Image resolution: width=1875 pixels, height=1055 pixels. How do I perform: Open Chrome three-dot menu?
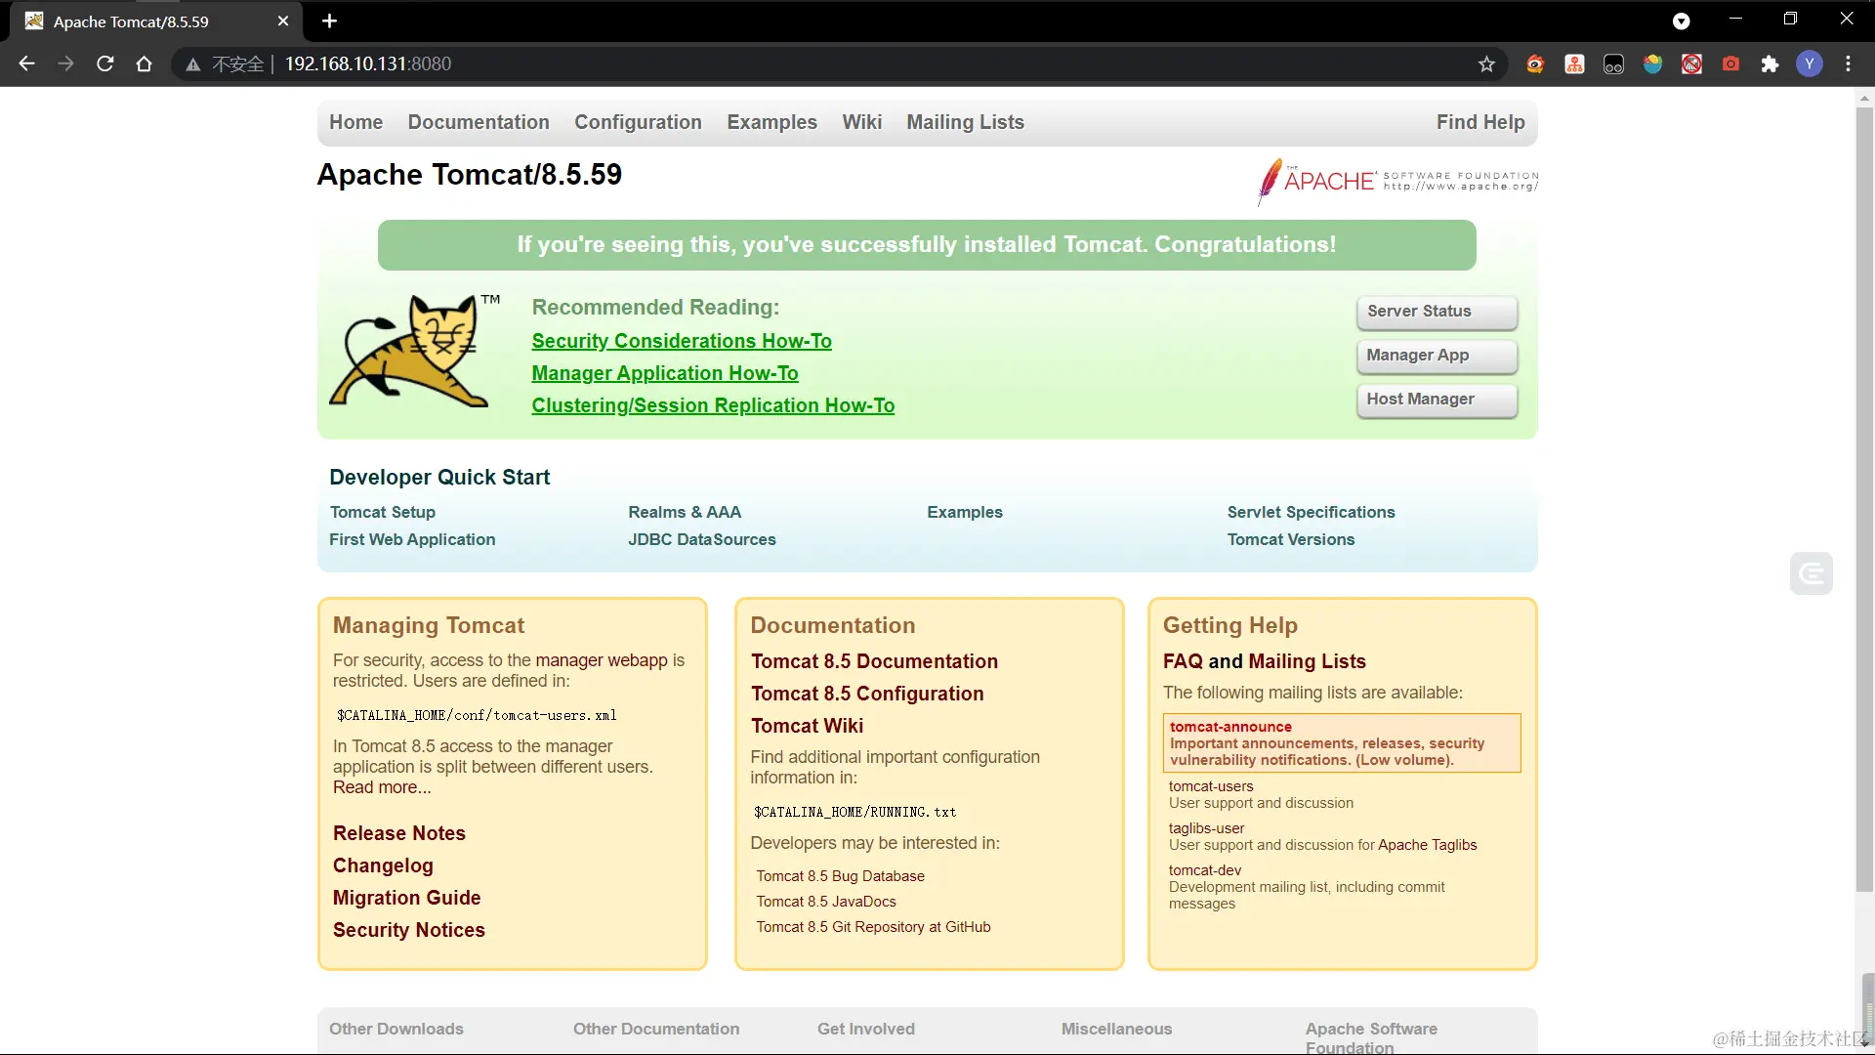point(1848,64)
